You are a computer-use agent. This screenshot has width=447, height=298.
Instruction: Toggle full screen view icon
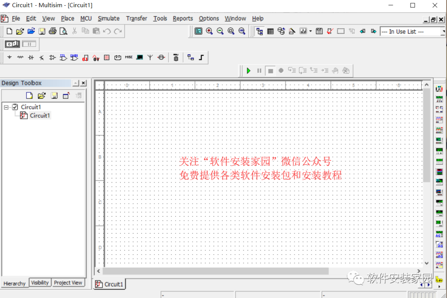(x=198, y=31)
